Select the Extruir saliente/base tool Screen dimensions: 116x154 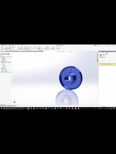pyautogui.click(x=2, y=48)
